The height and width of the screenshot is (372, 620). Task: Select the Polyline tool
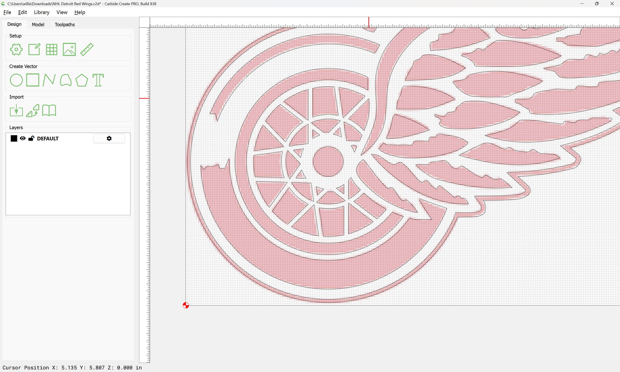[49, 80]
